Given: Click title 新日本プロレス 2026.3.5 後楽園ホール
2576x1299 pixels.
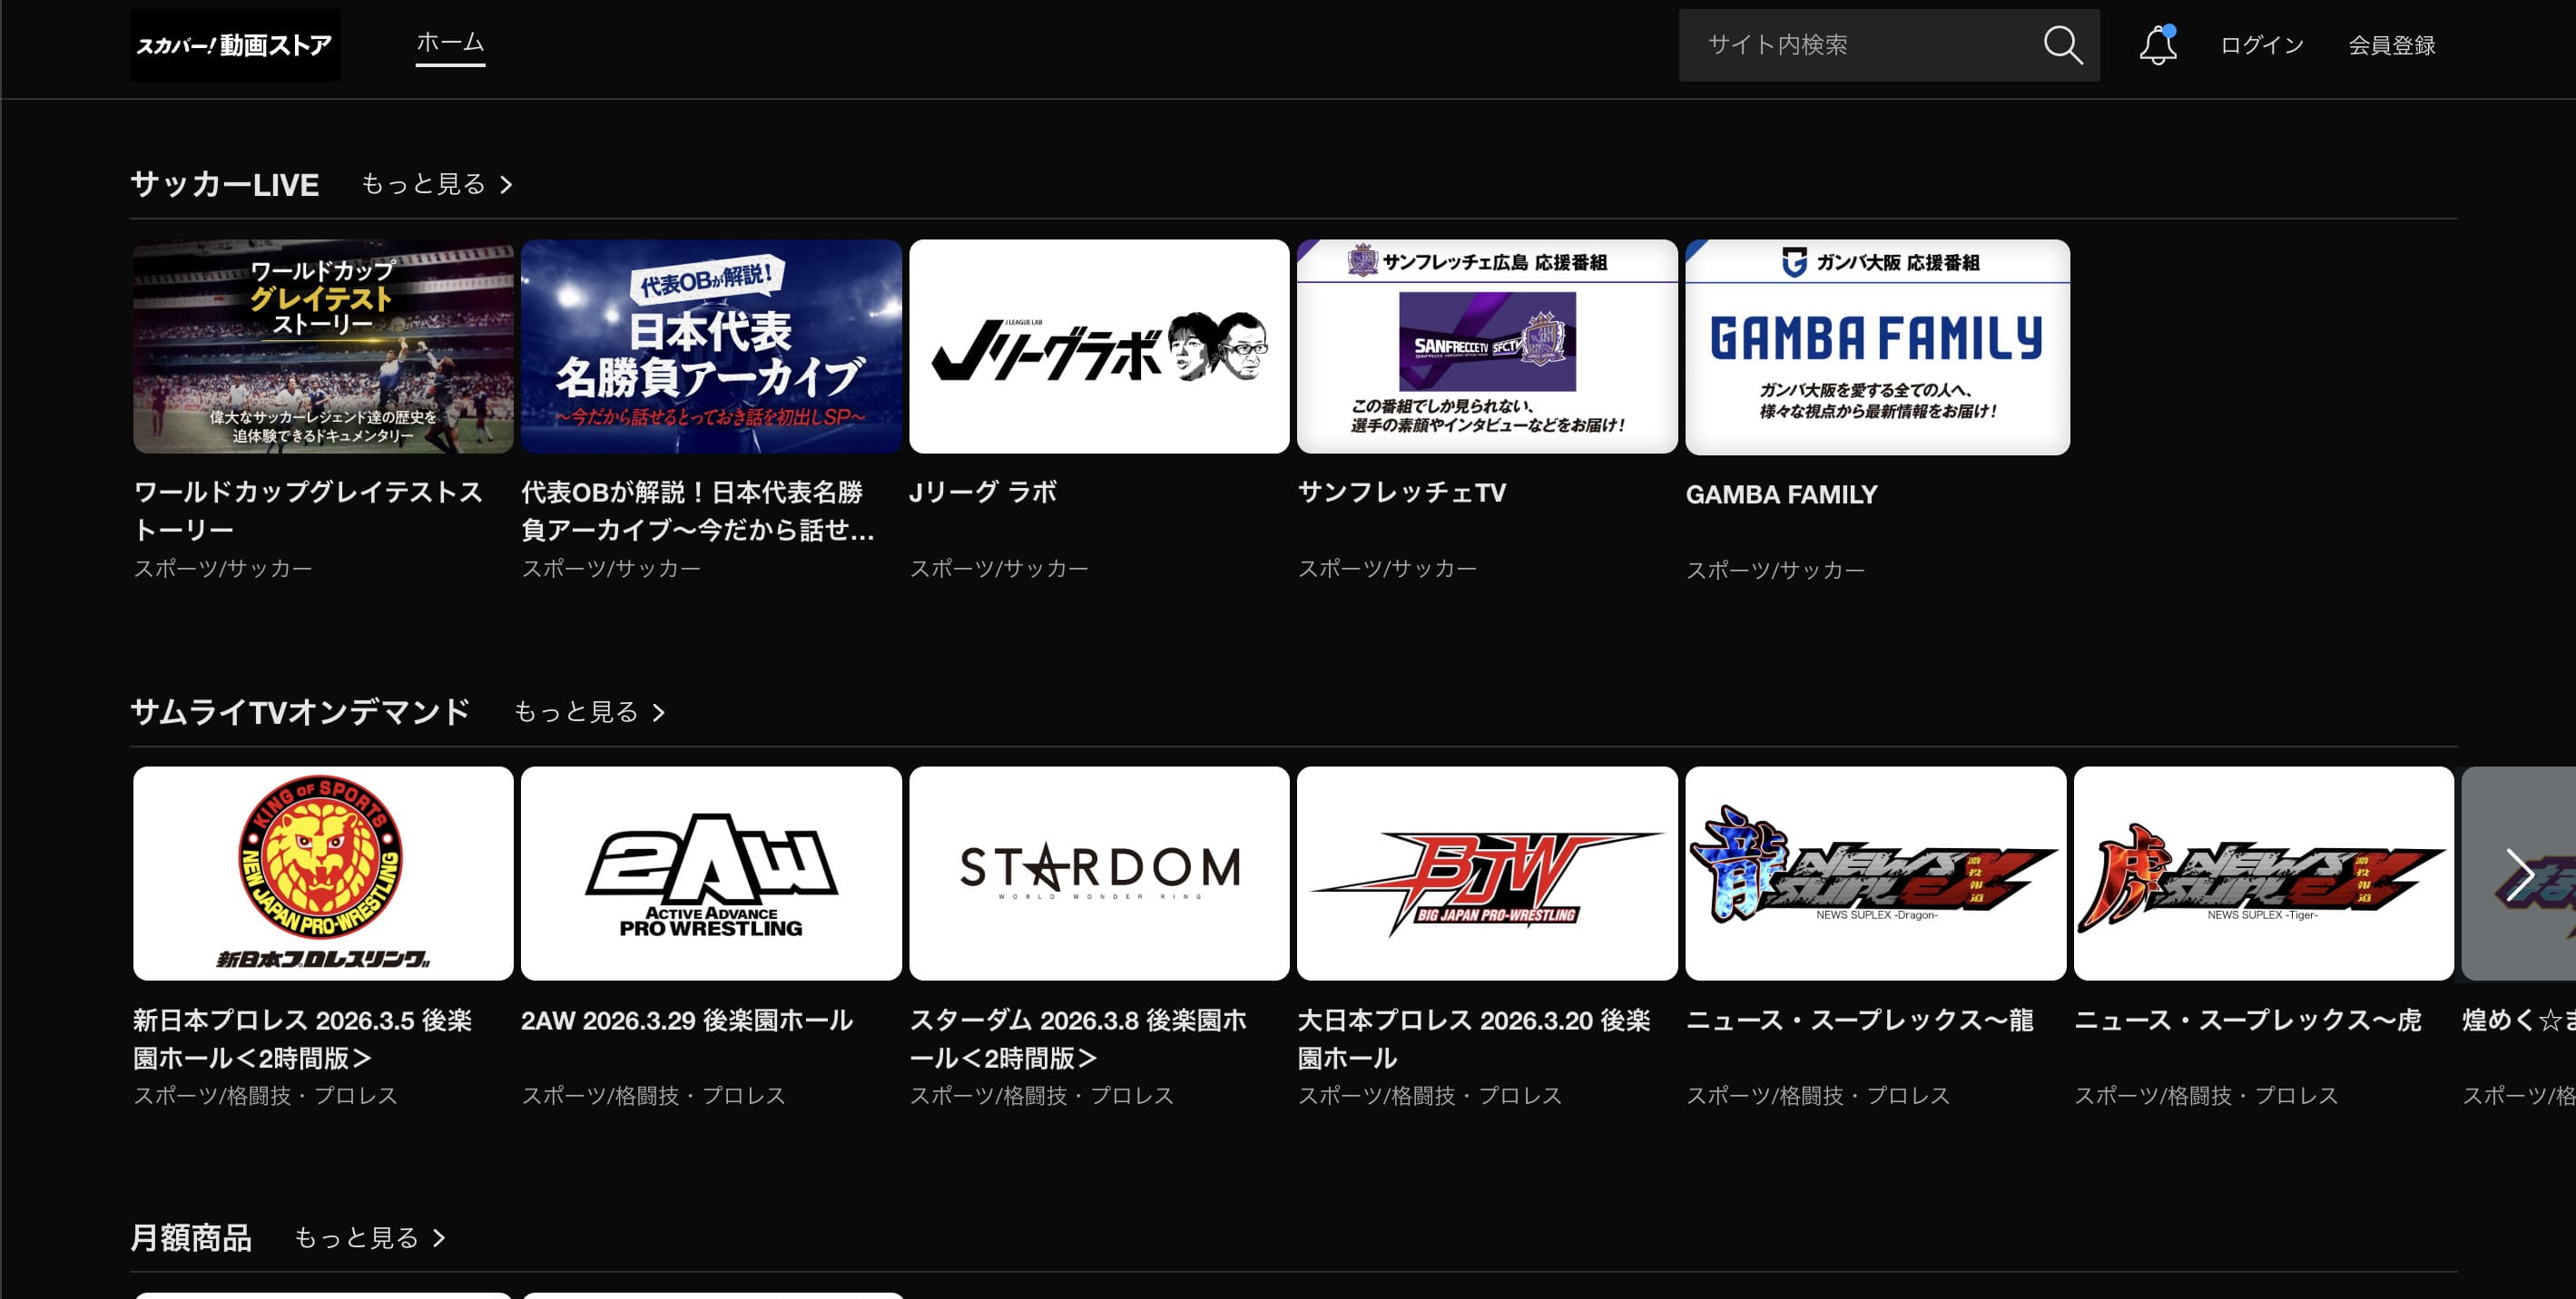Looking at the screenshot, I should (x=302, y=1038).
